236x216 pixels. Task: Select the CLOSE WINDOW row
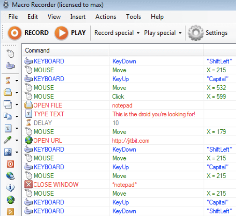(129, 184)
